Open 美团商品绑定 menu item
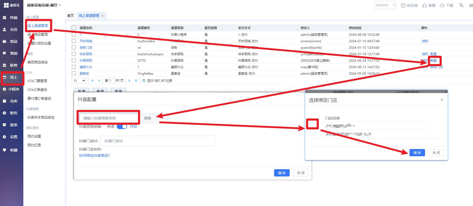 click(38, 62)
